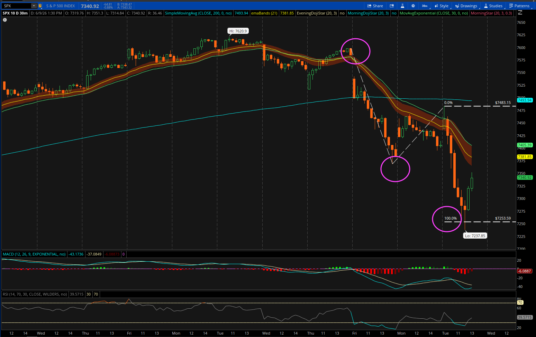Click the date readout D: 6/9/26 1:30 PM

46,13
